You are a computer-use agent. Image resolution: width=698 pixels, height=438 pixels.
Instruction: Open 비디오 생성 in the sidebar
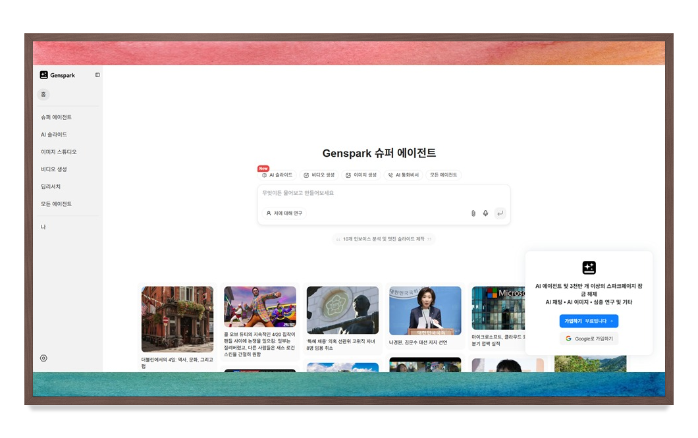point(54,169)
